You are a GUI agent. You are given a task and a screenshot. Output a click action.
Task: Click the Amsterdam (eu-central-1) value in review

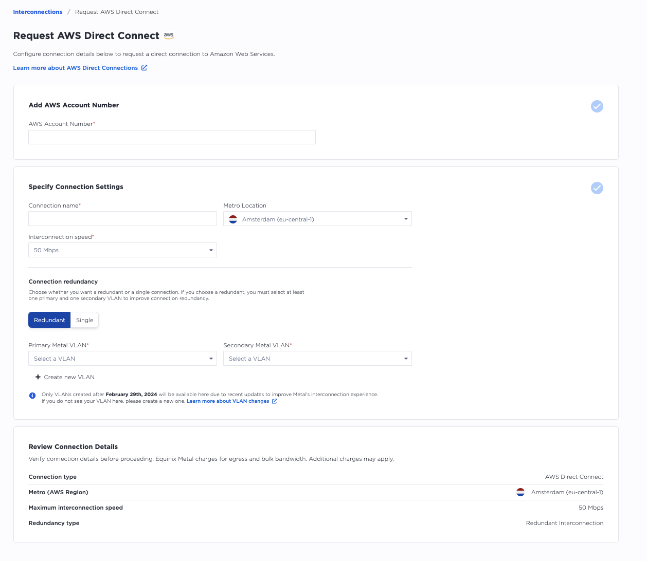click(567, 492)
